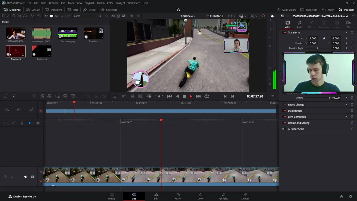Click the Timeline viewer mode icon
357x201 pixels.
click(124, 16)
